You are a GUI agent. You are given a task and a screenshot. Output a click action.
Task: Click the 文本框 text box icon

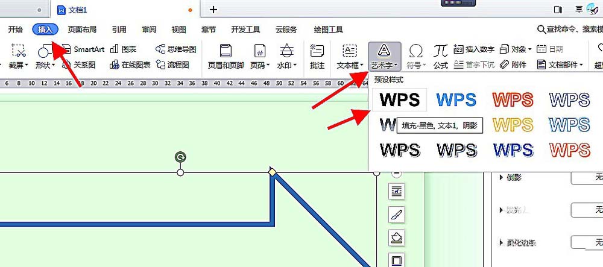tap(350, 51)
